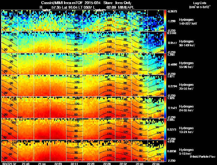Viewport: 217px width, 165px height.
Task: Select the 'Hydrogen 55-90 keV' row label
Action: coord(186,65)
